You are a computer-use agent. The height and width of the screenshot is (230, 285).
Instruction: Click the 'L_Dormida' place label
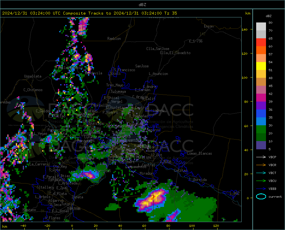pyautogui.click(x=198, y=180)
